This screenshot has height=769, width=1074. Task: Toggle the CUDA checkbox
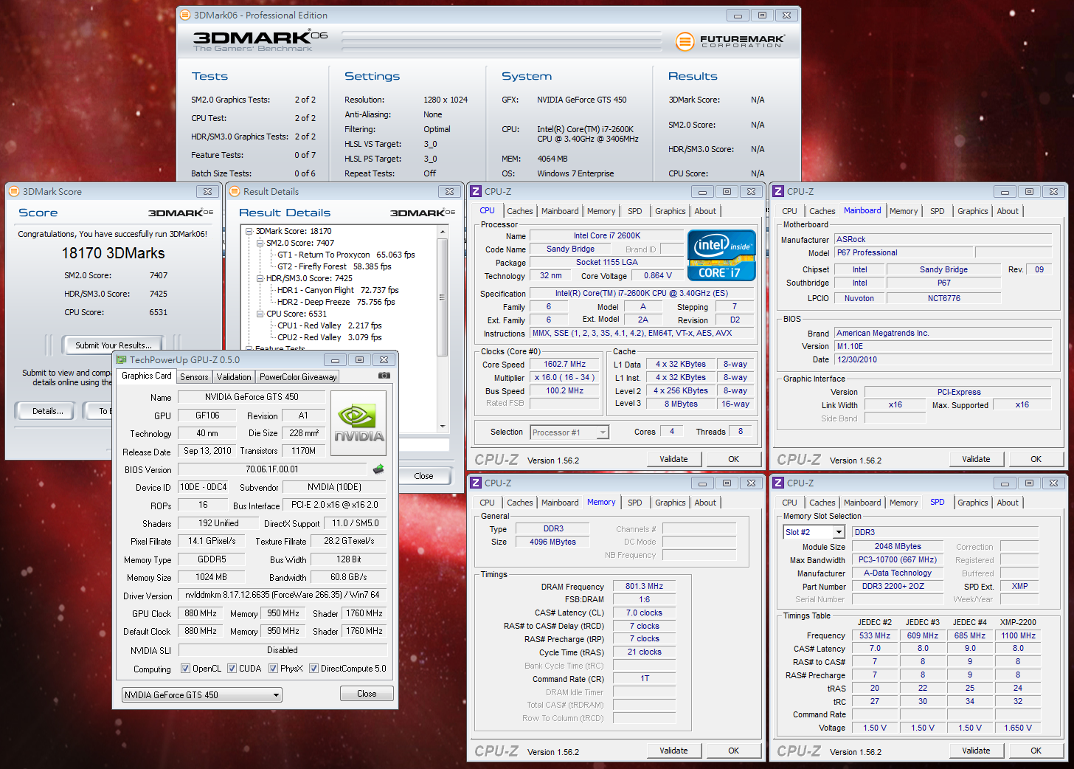[232, 669]
